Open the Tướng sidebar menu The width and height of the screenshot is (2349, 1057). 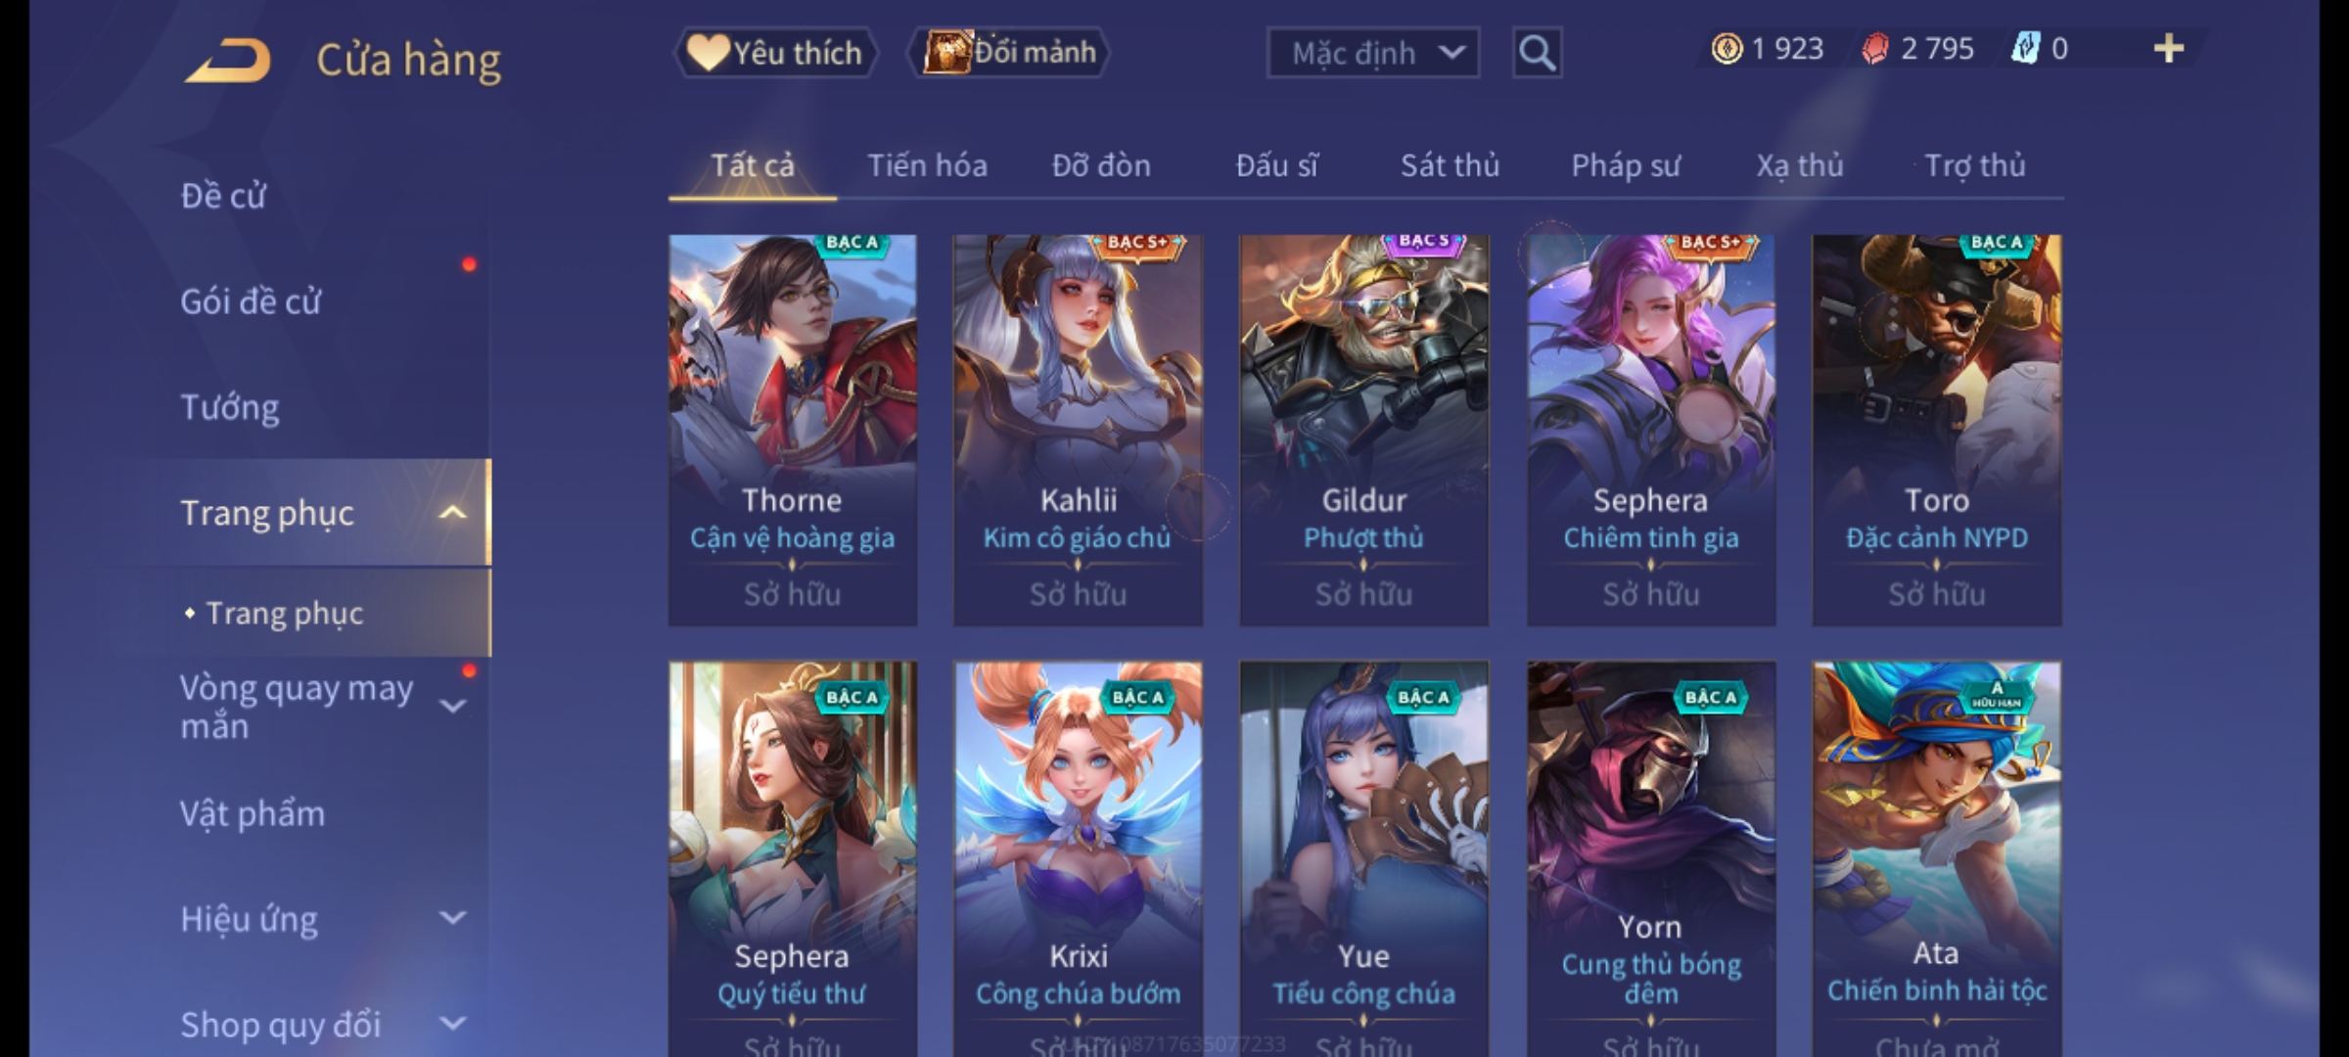[x=230, y=407]
